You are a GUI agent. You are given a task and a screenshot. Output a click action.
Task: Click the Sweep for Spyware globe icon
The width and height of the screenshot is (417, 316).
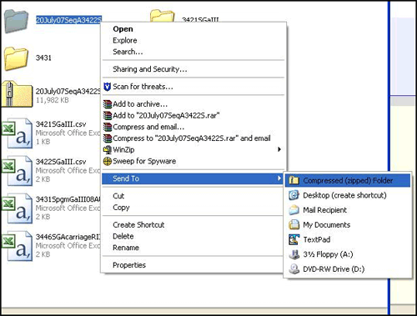[108, 161]
